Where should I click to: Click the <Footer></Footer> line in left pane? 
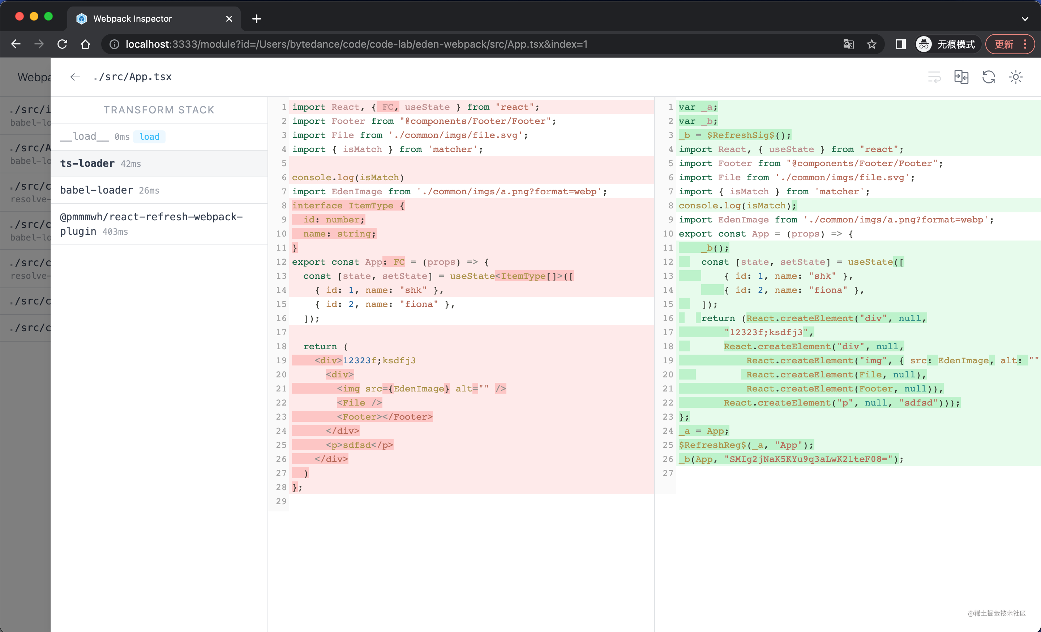coord(385,417)
